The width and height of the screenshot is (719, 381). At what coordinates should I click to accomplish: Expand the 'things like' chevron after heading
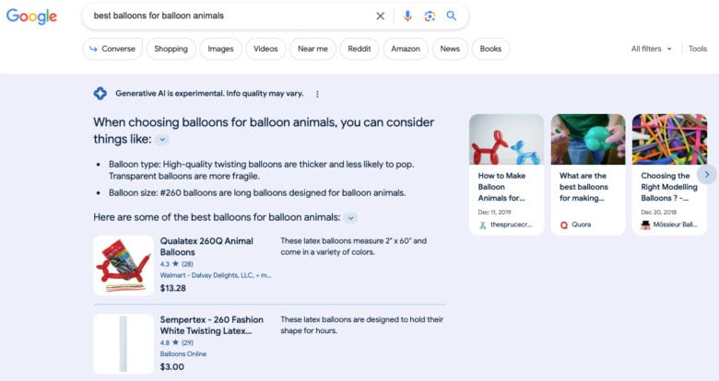(162, 140)
